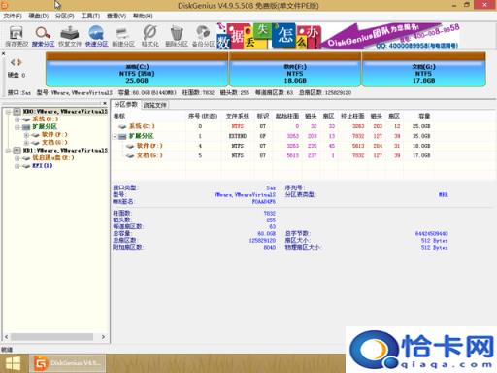Click the 扩展分区 icon in the partition table

[122, 136]
